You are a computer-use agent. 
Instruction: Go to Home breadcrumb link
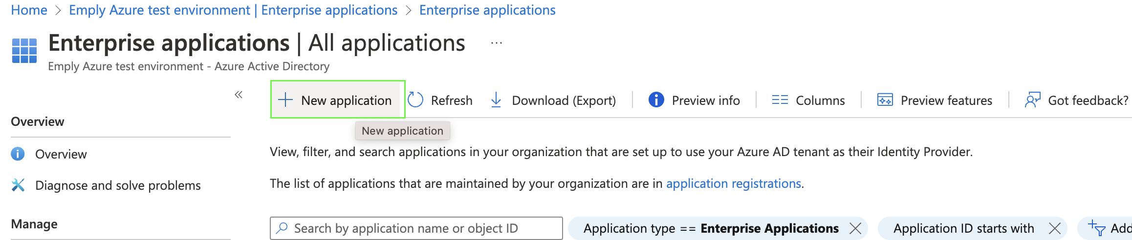29,10
